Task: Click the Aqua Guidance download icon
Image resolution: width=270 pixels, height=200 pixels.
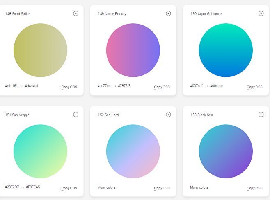Action: click(261, 13)
